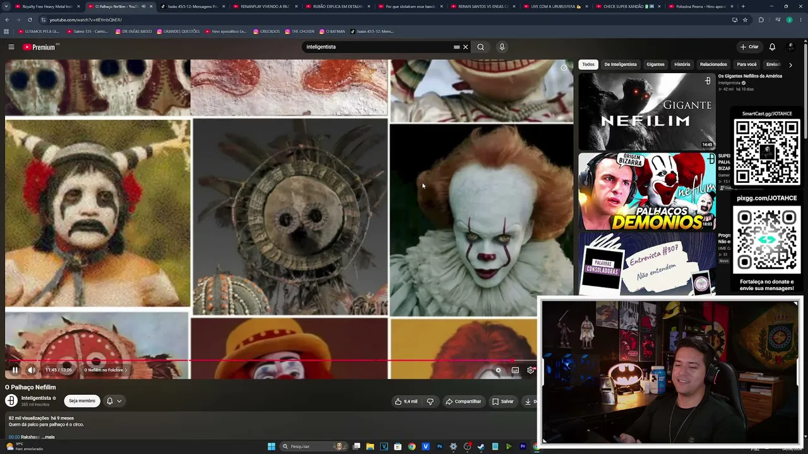The width and height of the screenshot is (808, 454).
Task: Click the Criar button
Action: (749, 47)
